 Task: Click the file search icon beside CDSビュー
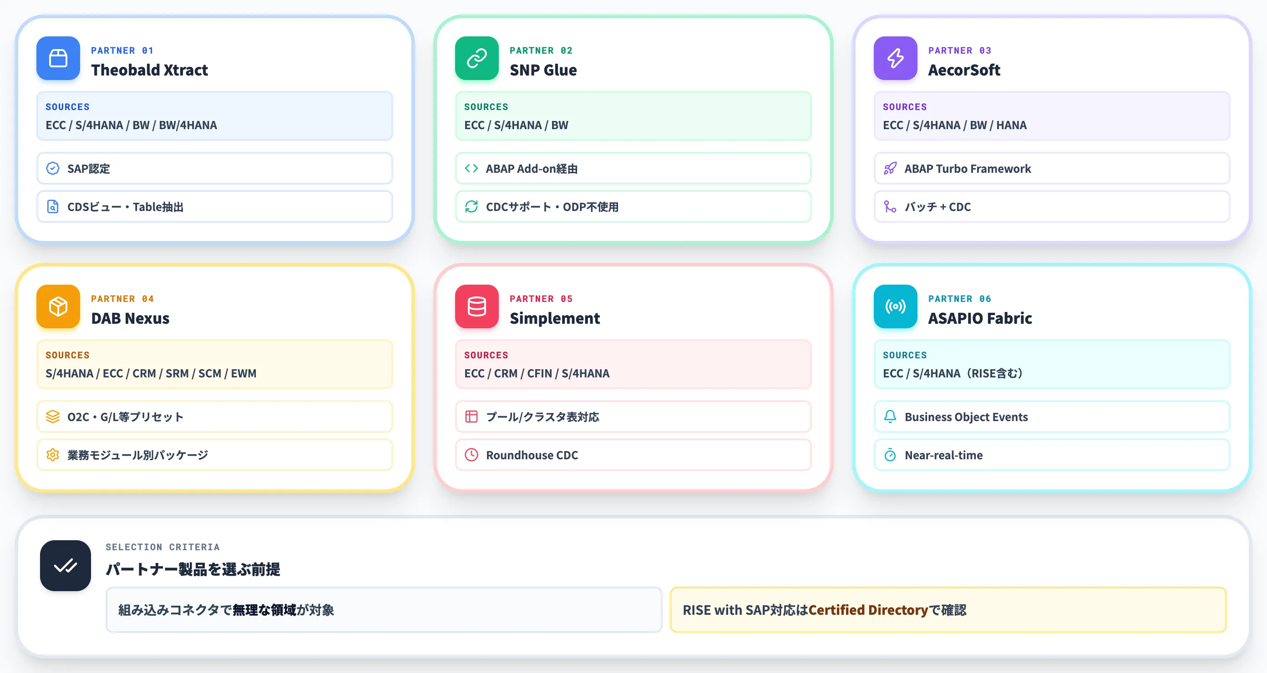tap(53, 206)
